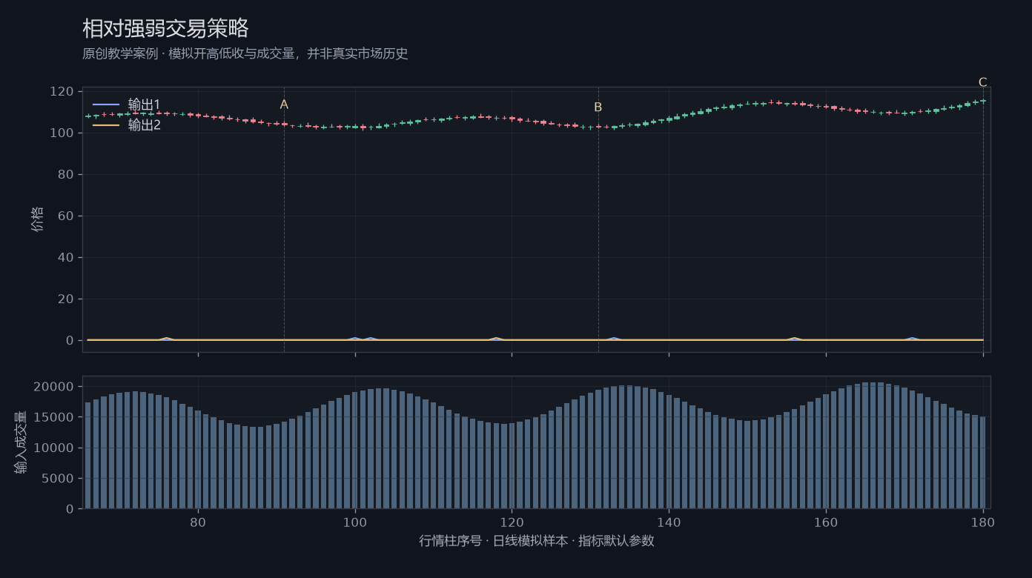Click x-axis tick label 140
The height and width of the screenshot is (578, 1032).
(x=669, y=522)
